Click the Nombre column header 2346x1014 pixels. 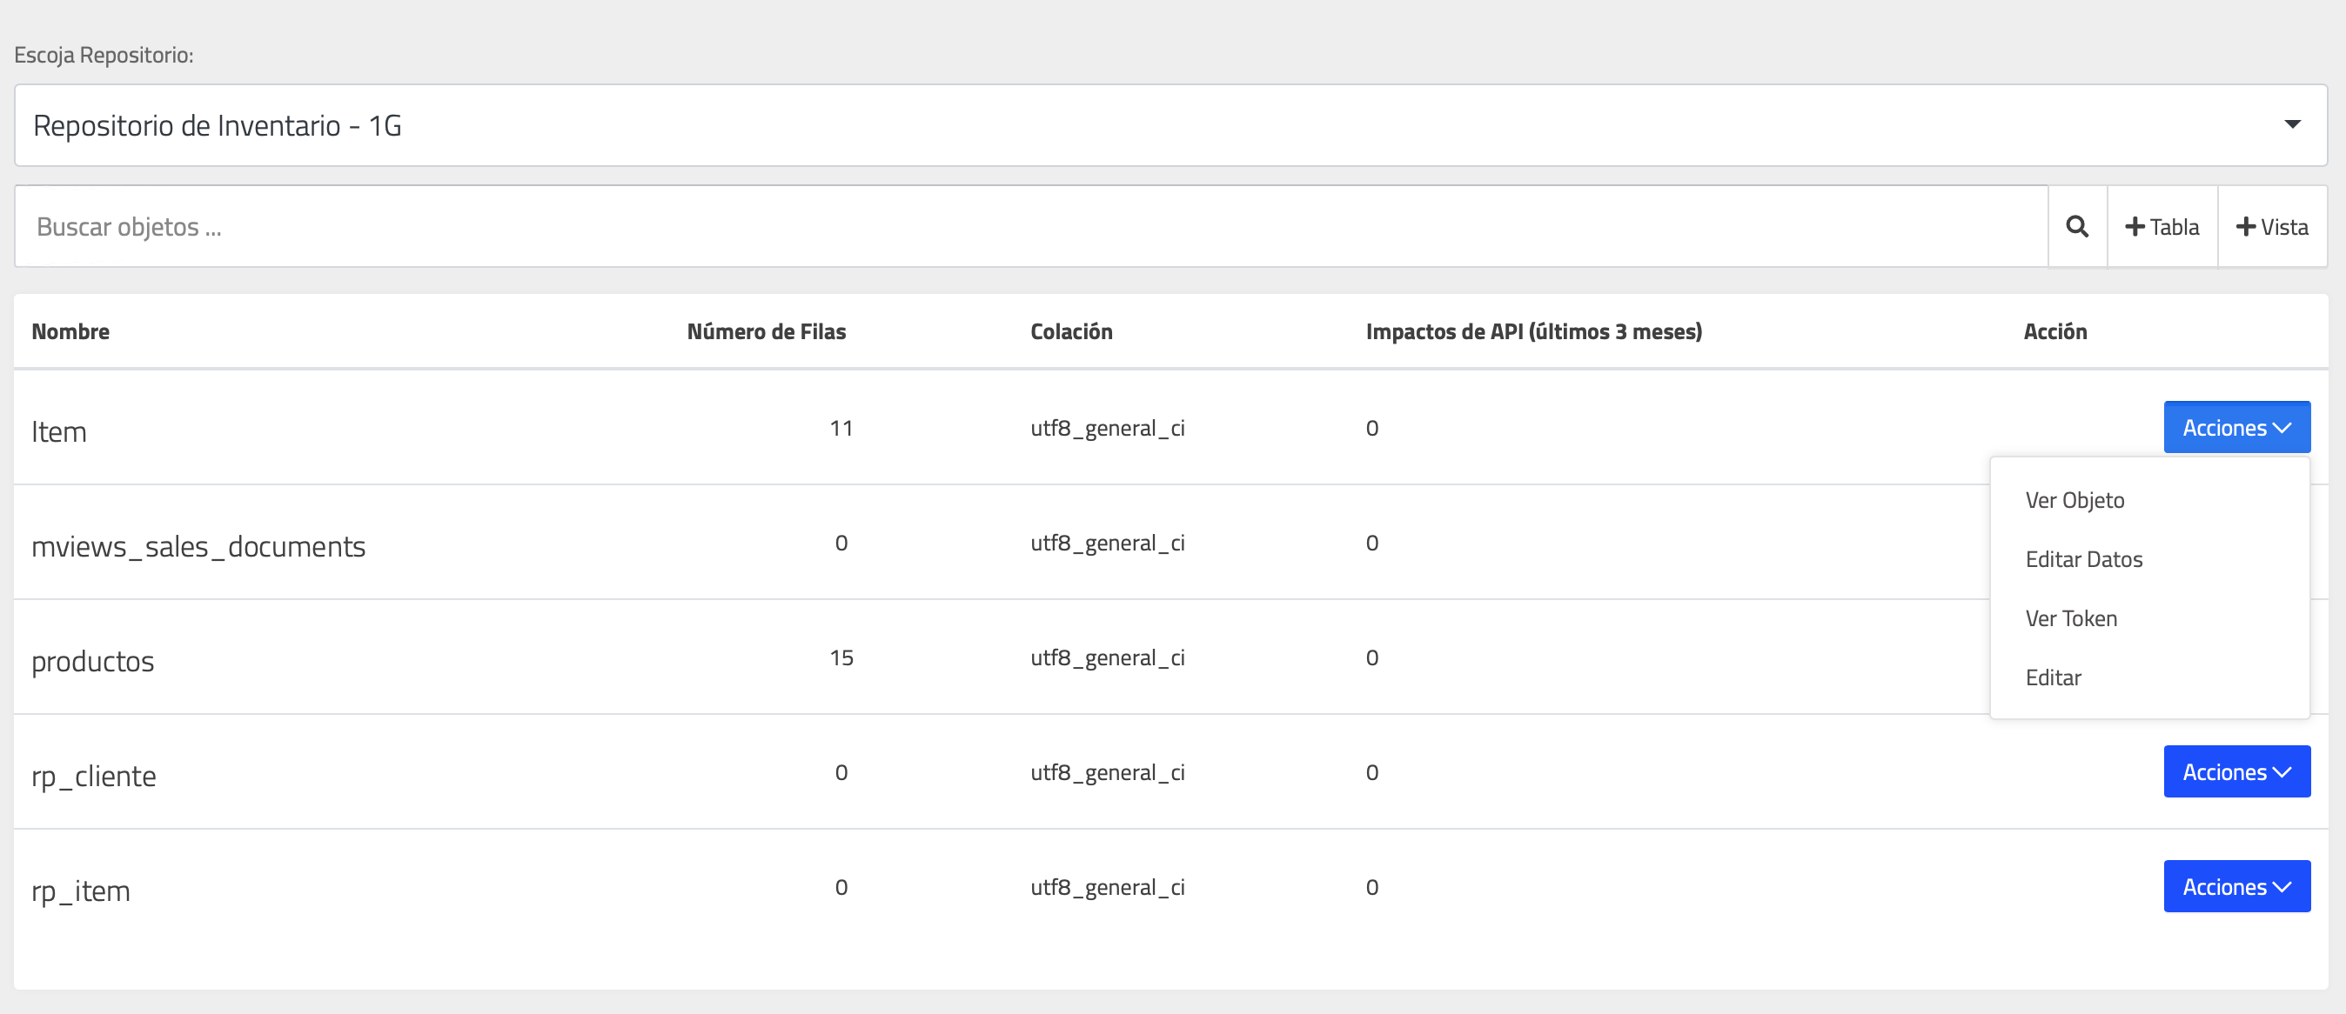[x=70, y=331]
